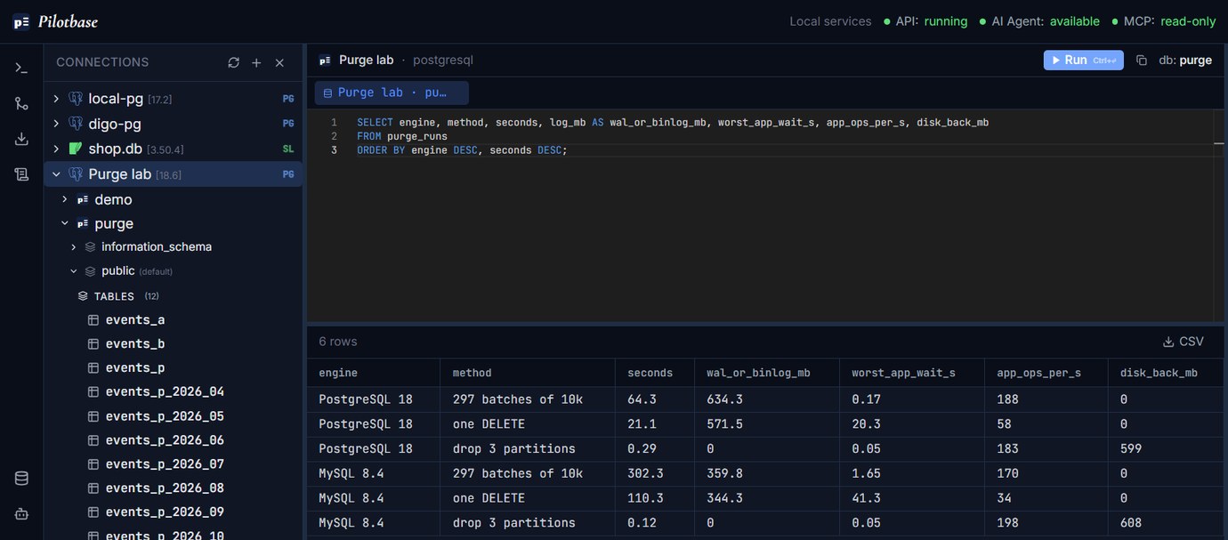Image resolution: width=1228 pixels, height=540 pixels.
Task: Click the cell with value 41.3
Action: pyautogui.click(x=912, y=498)
